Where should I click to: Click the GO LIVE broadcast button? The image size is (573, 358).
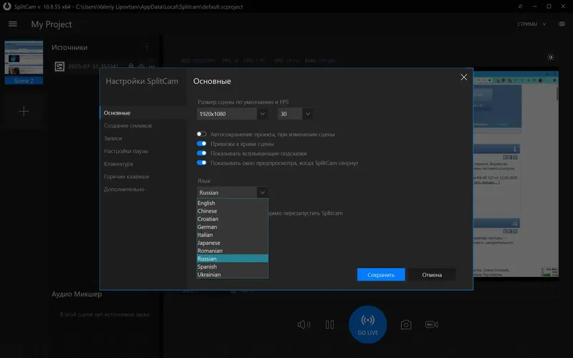pyautogui.click(x=367, y=324)
